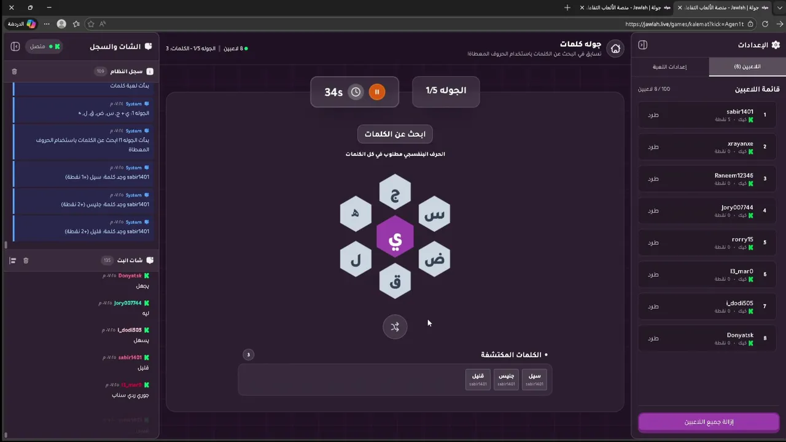Select the center letter ي hexagon
786x442 pixels.
coord(395,236)
